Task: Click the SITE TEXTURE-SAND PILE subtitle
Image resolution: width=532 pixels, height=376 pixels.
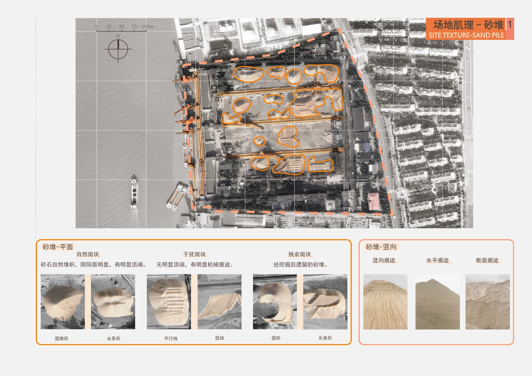Action: (x=466, y=35)
